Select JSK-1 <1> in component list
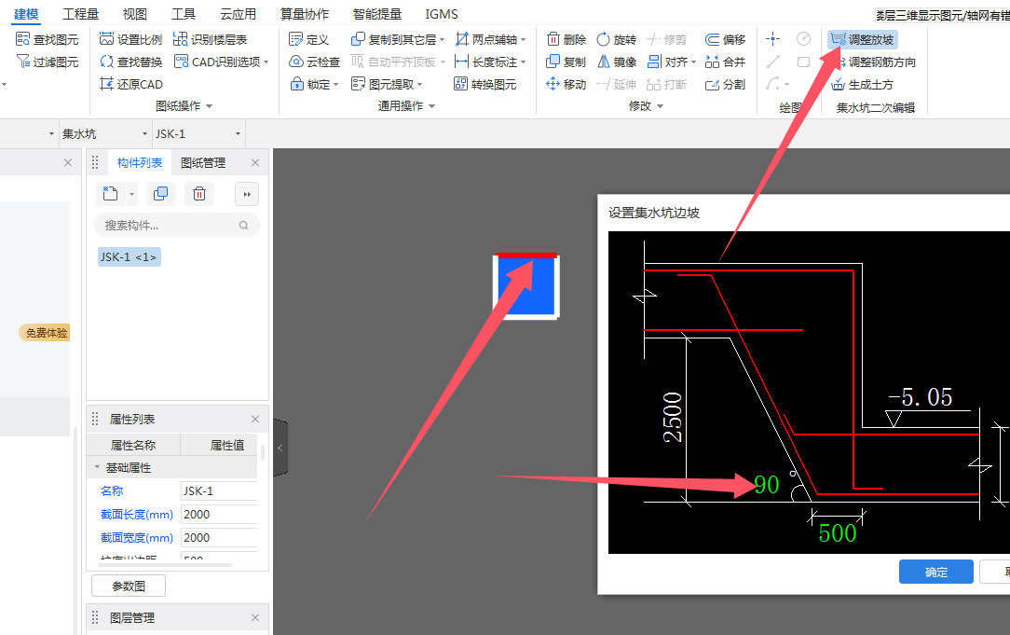Image resolution: width=1010 pixels, height=635 pixels. [129, 256]
